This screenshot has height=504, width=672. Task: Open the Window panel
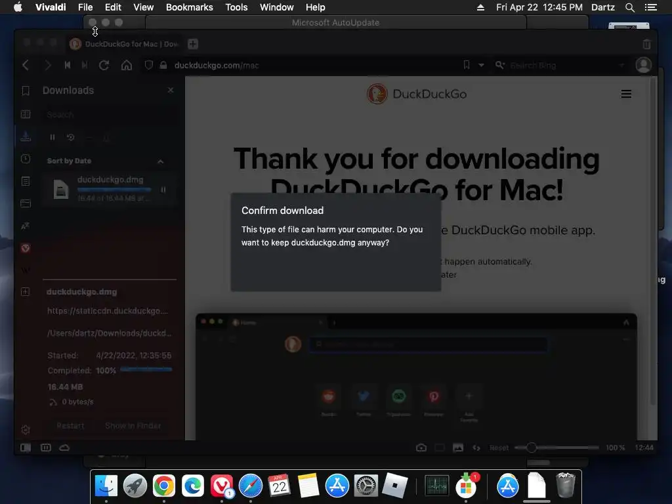(x=26, y=203)
